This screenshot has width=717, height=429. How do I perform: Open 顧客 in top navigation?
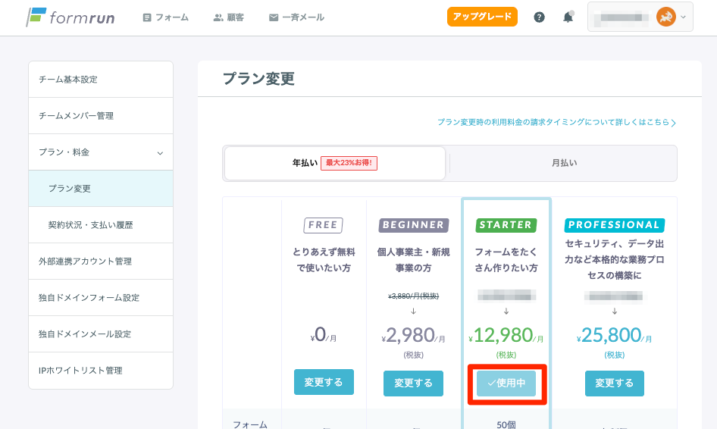click(228, 17)
